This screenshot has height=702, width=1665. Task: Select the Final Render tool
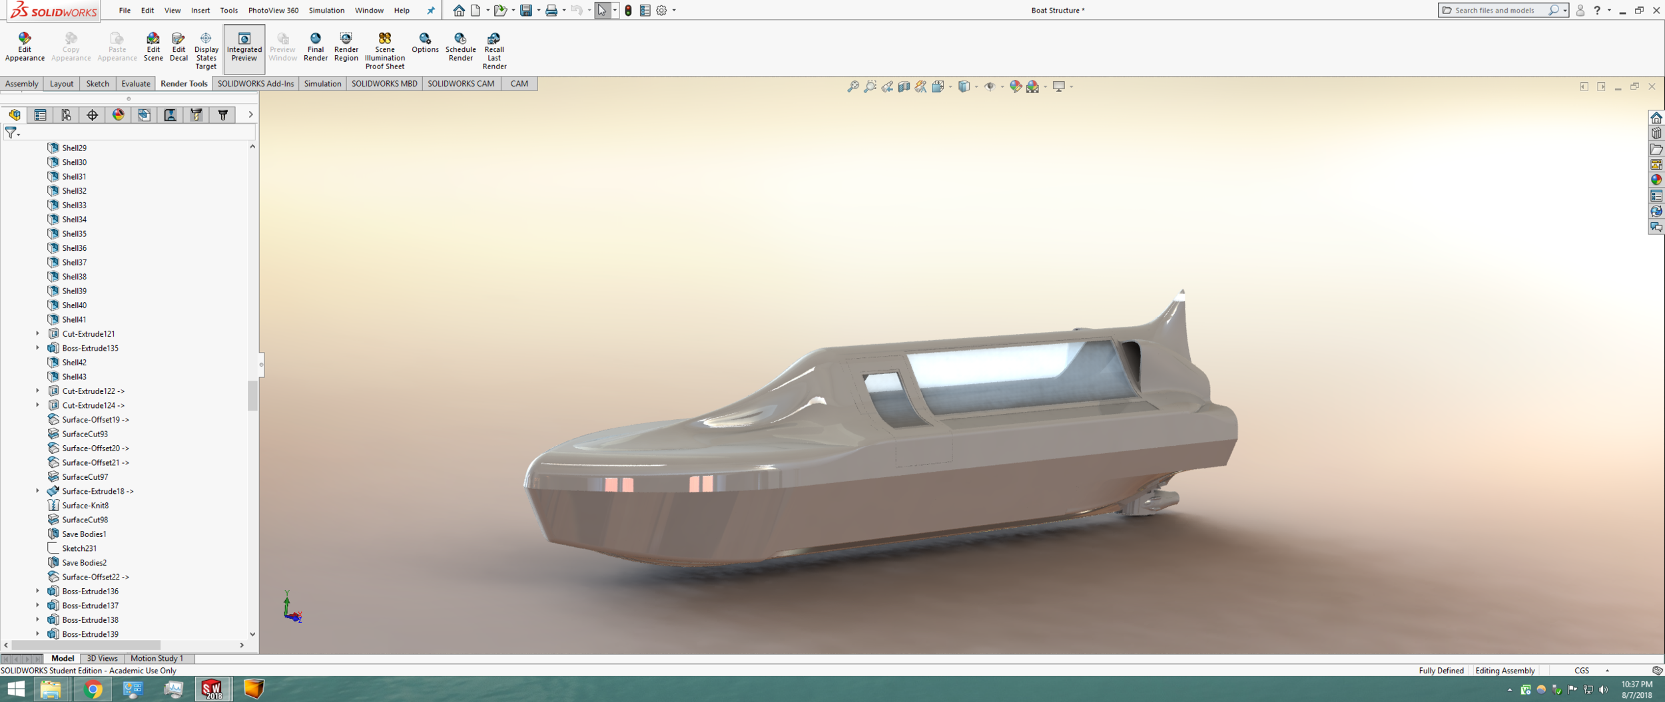[315, 47]
